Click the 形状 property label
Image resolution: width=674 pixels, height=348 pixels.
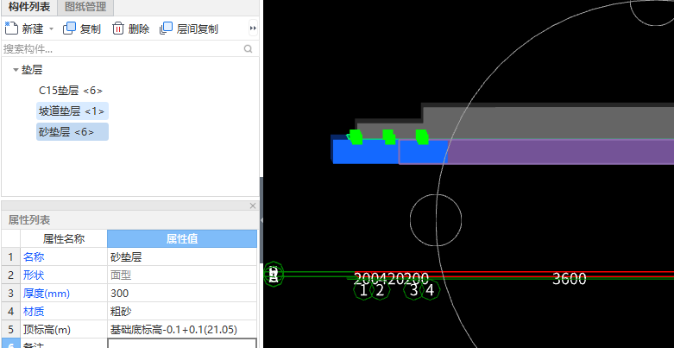click(34, 275)
